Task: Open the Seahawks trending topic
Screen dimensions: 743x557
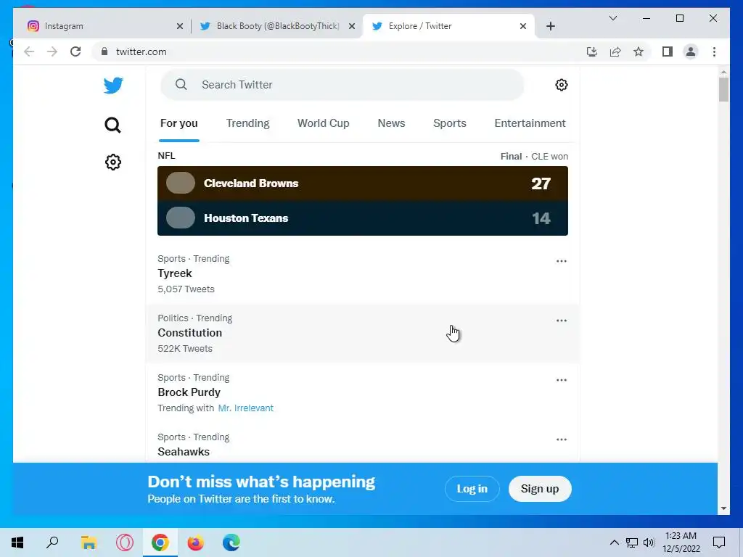Action: pos(362,443)
